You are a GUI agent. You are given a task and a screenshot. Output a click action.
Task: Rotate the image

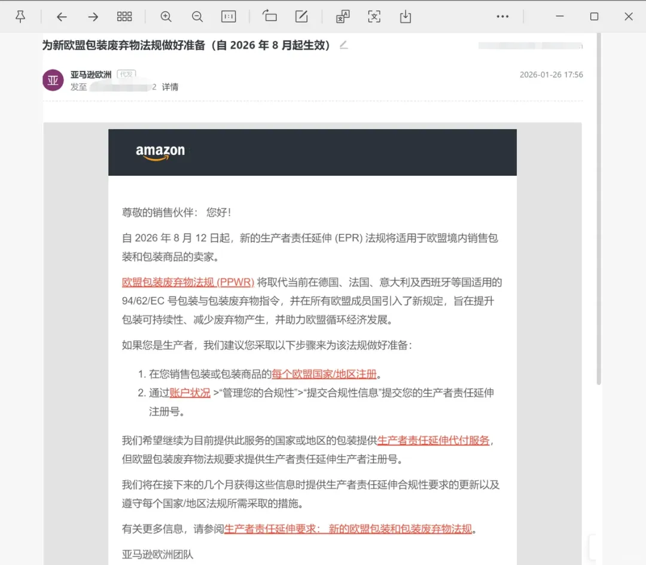[270, 17]
